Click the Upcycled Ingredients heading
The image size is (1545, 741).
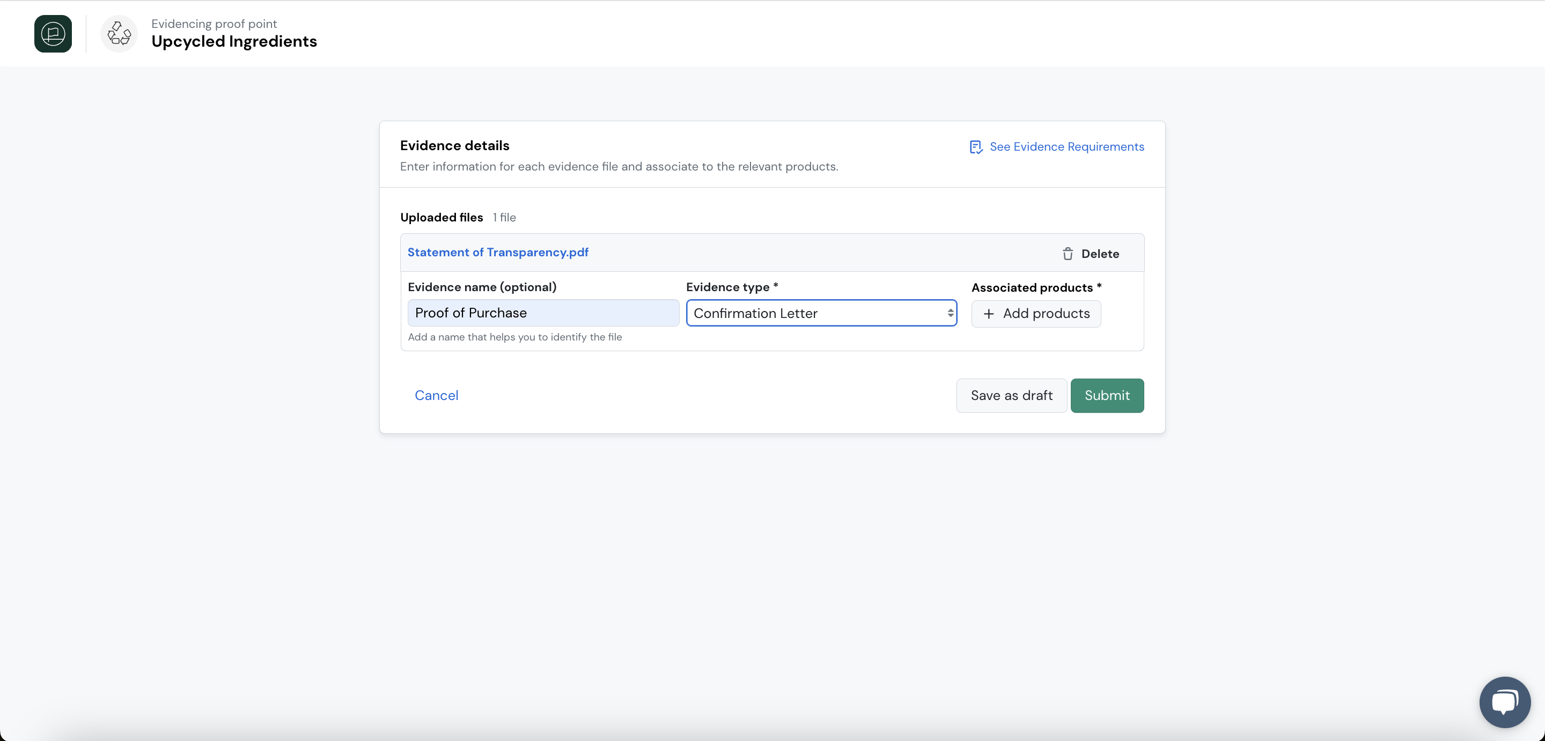tap(234, 41)
